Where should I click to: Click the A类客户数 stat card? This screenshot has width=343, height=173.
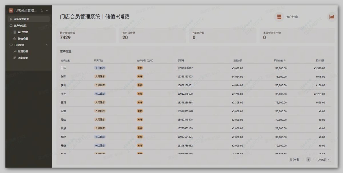click(223, 35)
